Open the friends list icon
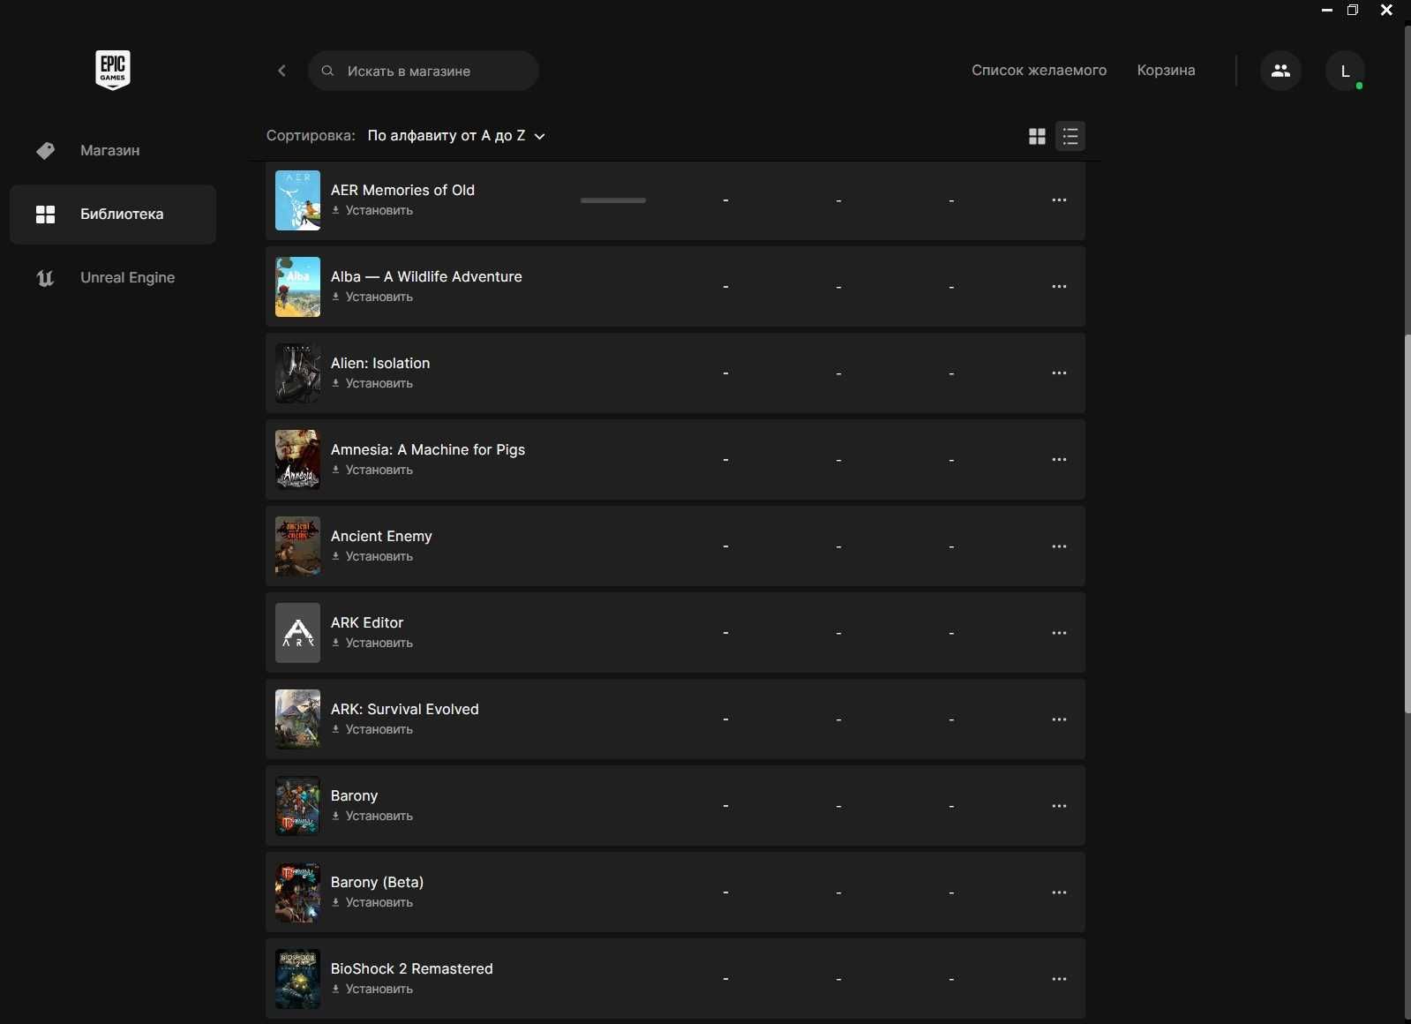Screen dimensions: 1411x1024 pyautogui.click(x=1280, y=71)
